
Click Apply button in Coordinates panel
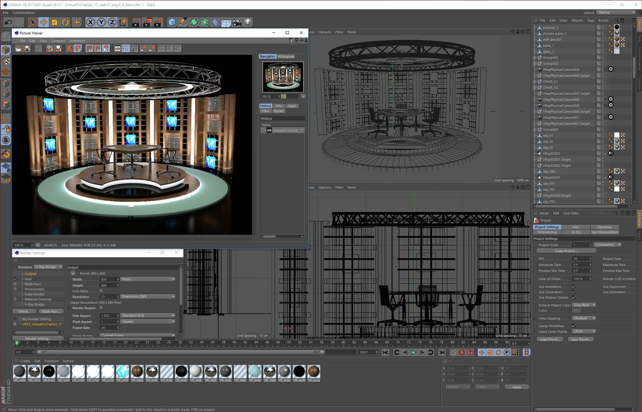click(x=517, y=387)
